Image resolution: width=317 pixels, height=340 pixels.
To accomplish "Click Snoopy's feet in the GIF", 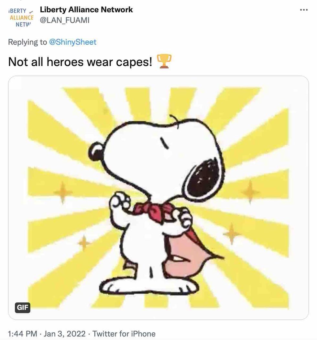I will 149,286.
